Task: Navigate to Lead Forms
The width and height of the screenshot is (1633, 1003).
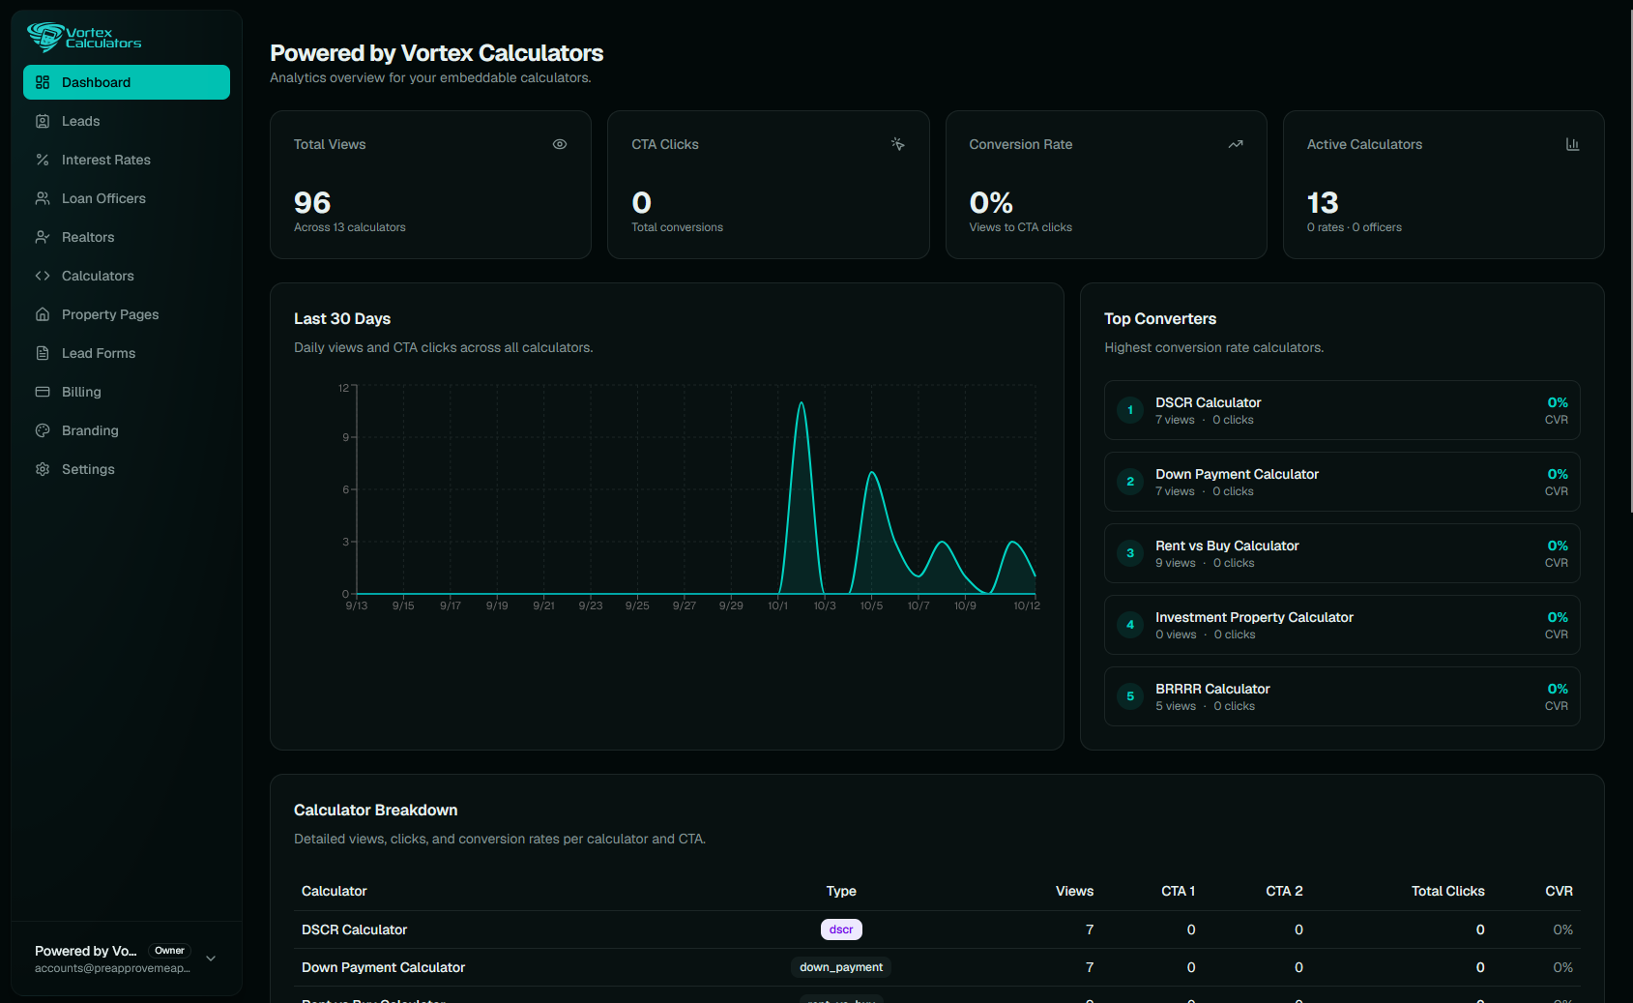Action: (x=127, y=353)
